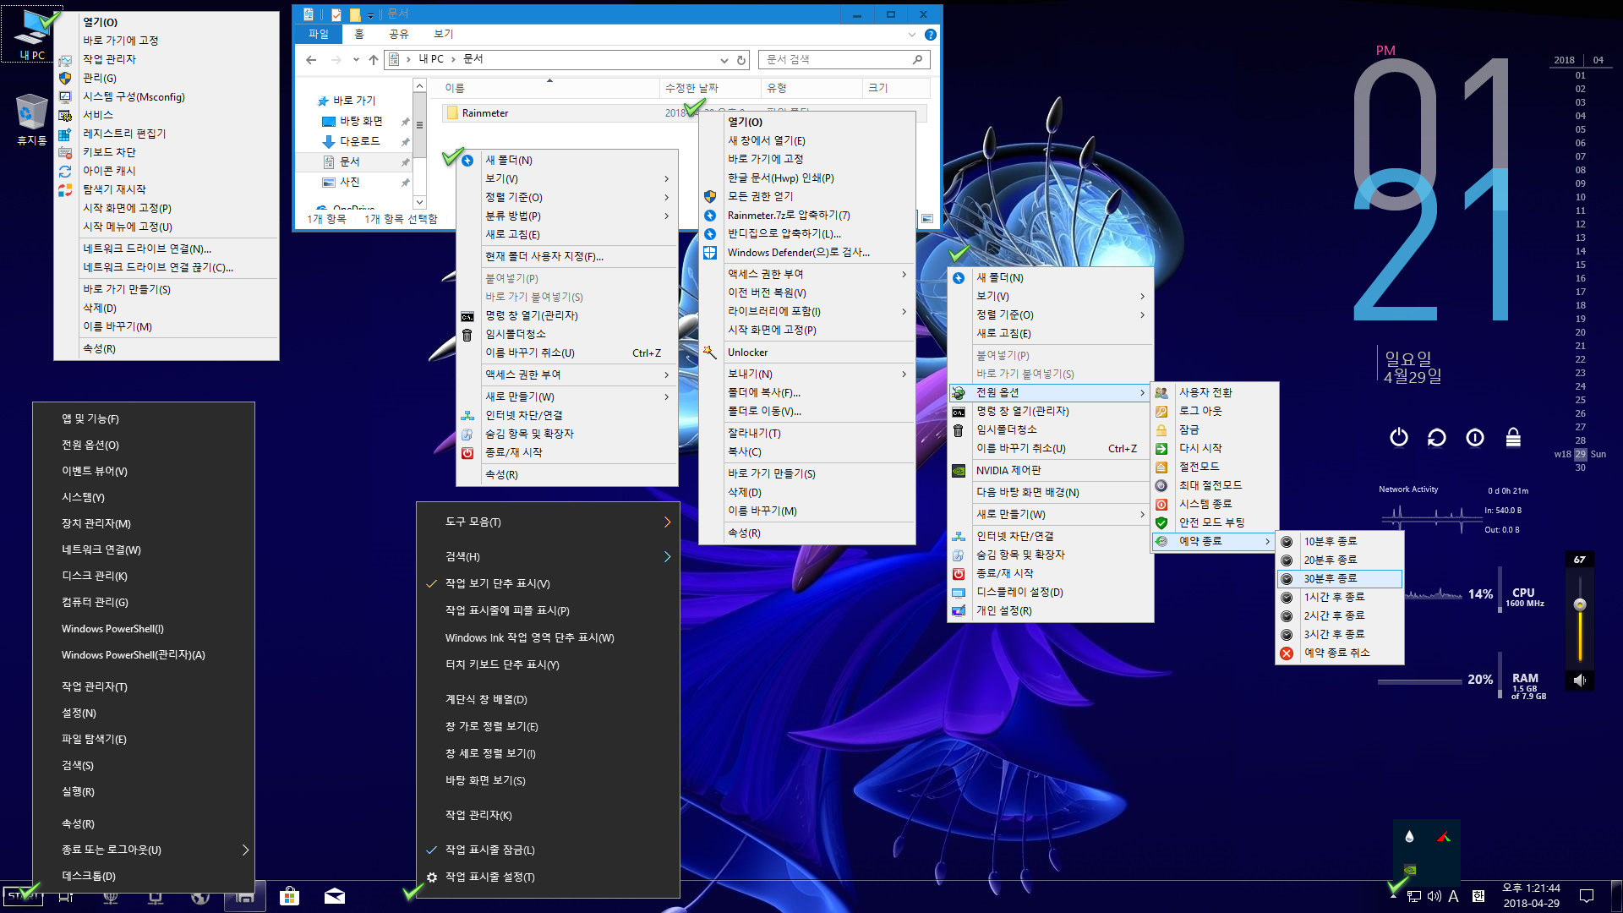Open address bar history dropdown
The width and height of the screenshot is (1623, 913).
point(724,60)
